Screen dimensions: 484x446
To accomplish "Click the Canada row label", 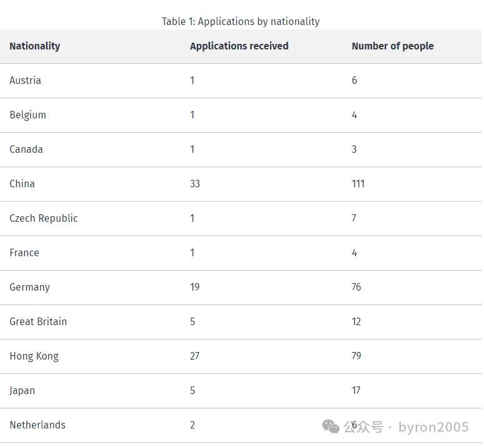I will 26,149.
